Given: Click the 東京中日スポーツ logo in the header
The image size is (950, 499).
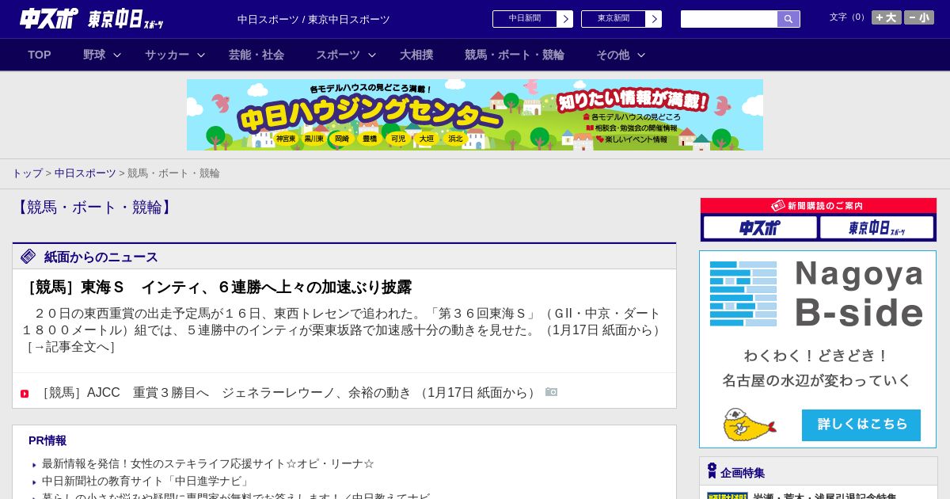Looking at the screenshot, I should 126,19.
